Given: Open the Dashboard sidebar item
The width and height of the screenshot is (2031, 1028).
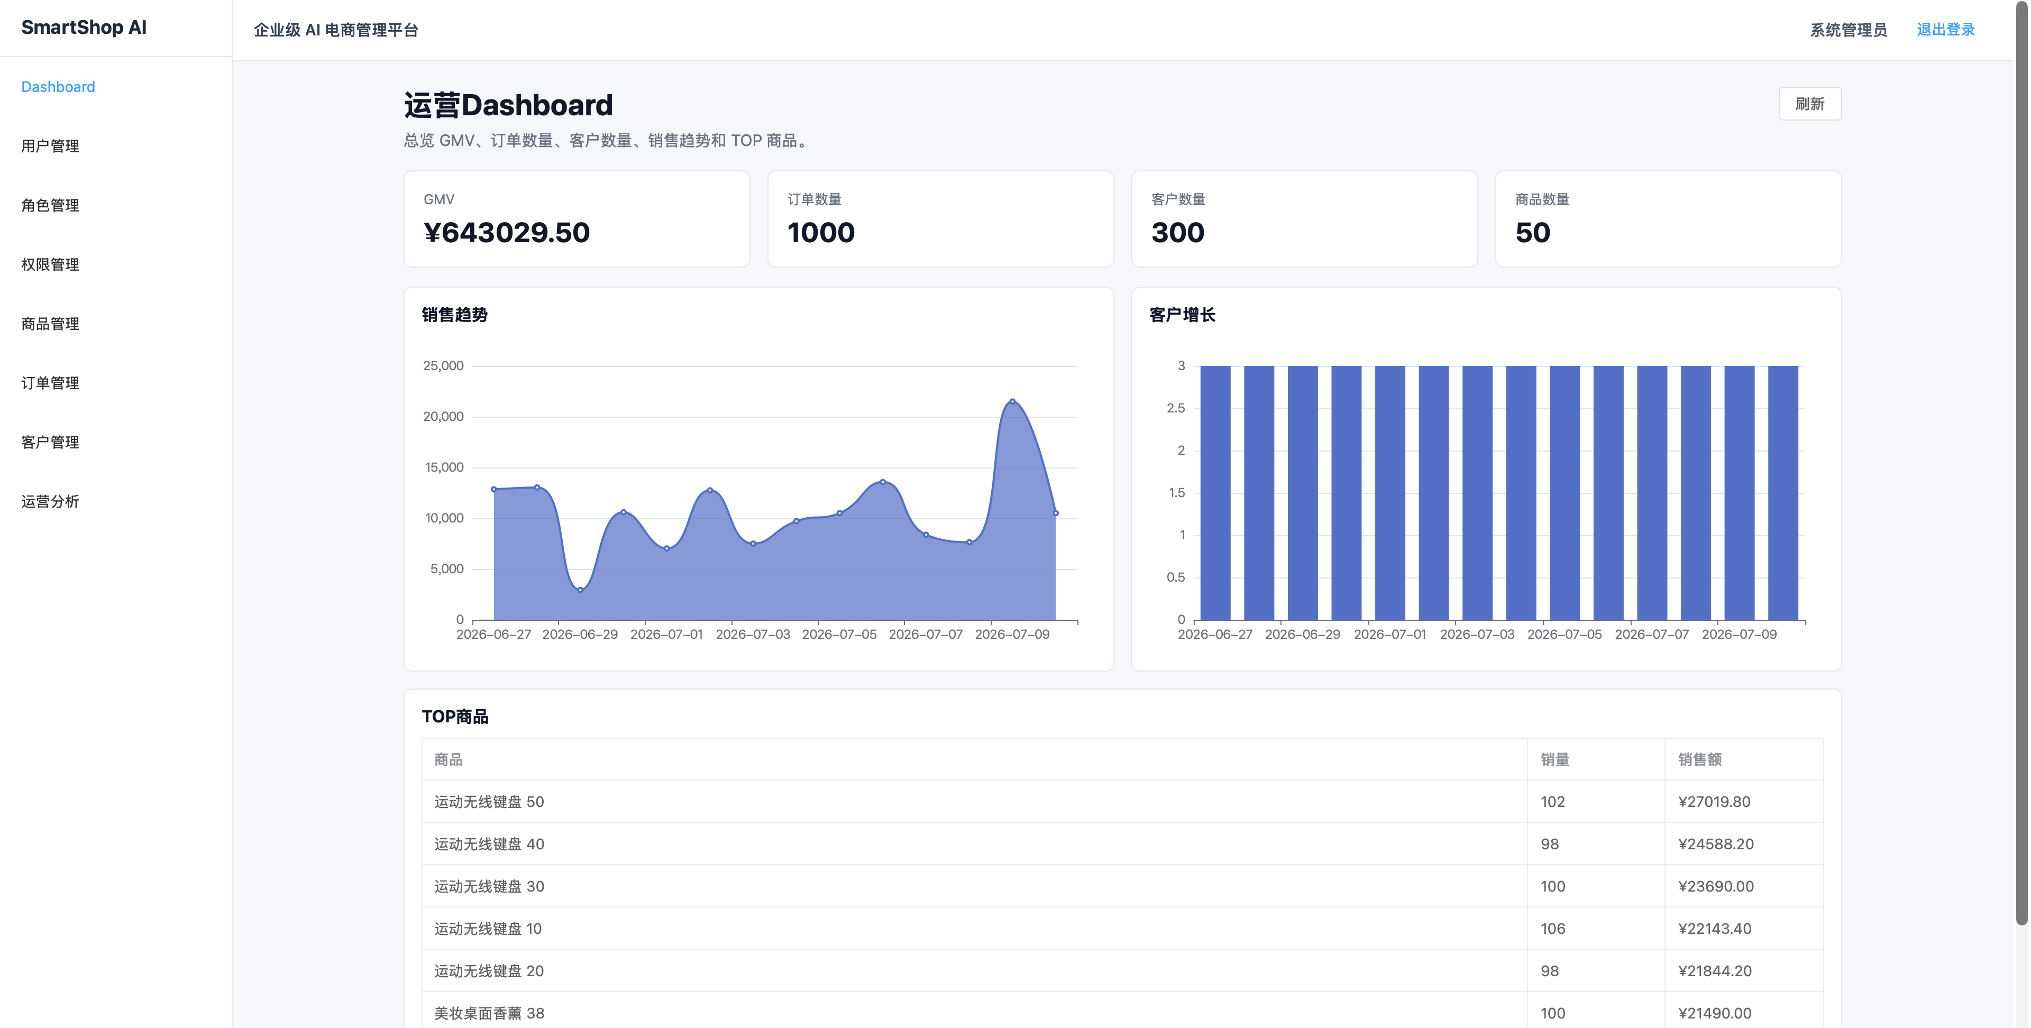Looking at the screenshot, I should click(58, 87).
